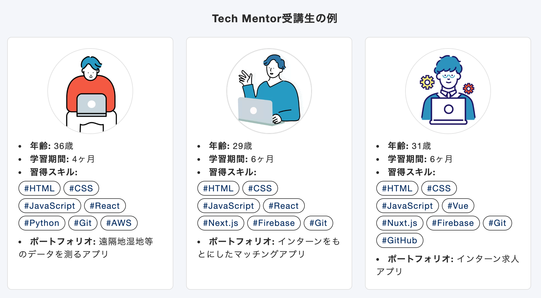This screenshot has width=541, height=298.
Task: Click the #Nuxt.js skill tag
Action: pos(400,223)
